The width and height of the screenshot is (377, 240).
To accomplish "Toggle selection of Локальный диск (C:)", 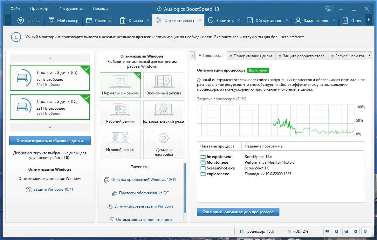I will [50, 78].
